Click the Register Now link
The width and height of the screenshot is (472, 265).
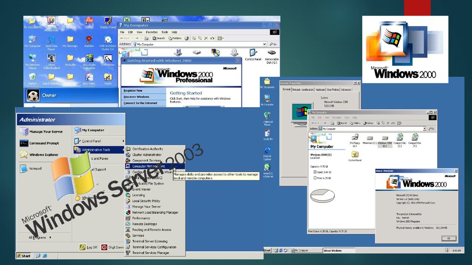pos(133,91)
